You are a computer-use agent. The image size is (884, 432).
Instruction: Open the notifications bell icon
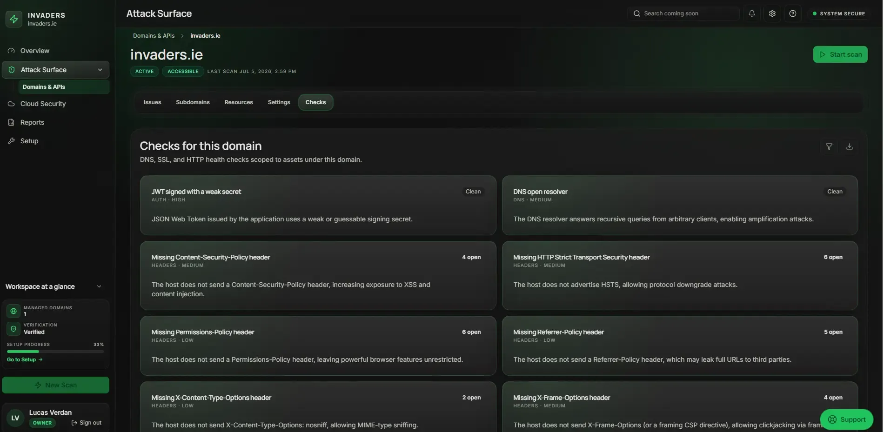click(x=752, y=13)
